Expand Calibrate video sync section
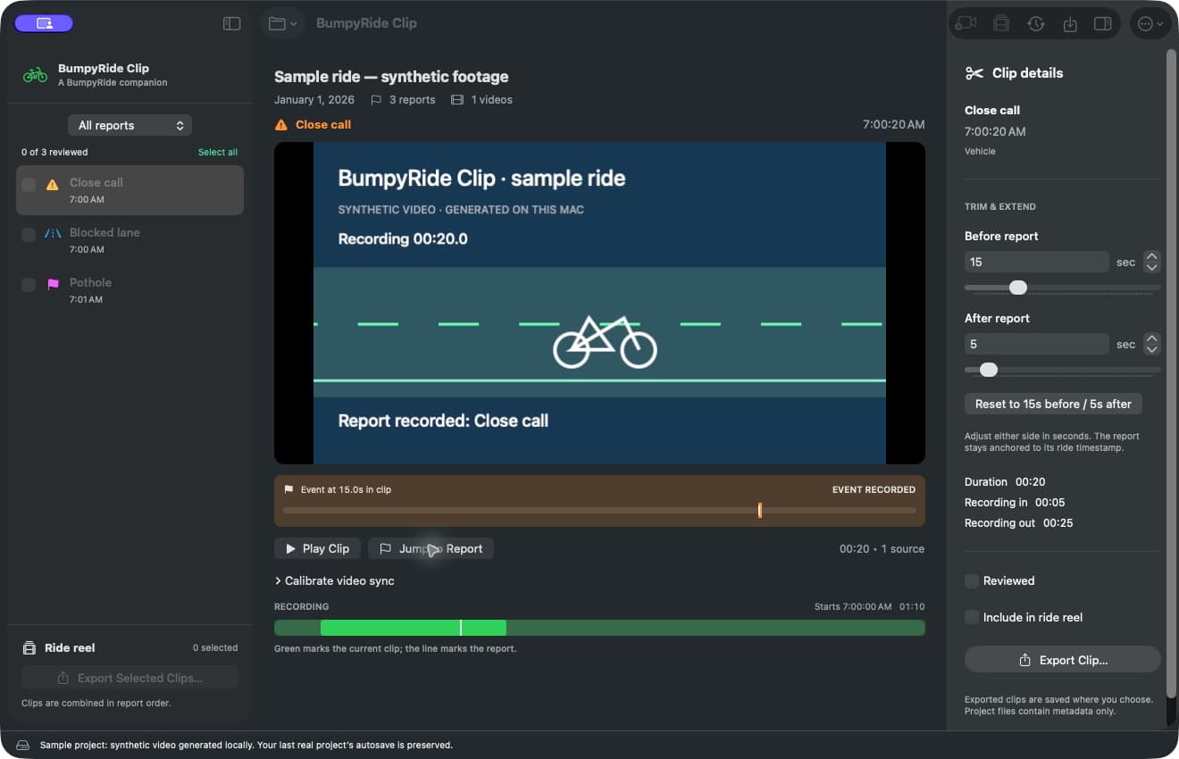1179x759 pixels. (334, 580)
